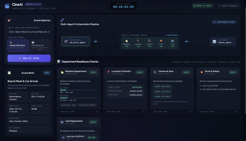Click the All Departments Ready badge

[224, 22]
